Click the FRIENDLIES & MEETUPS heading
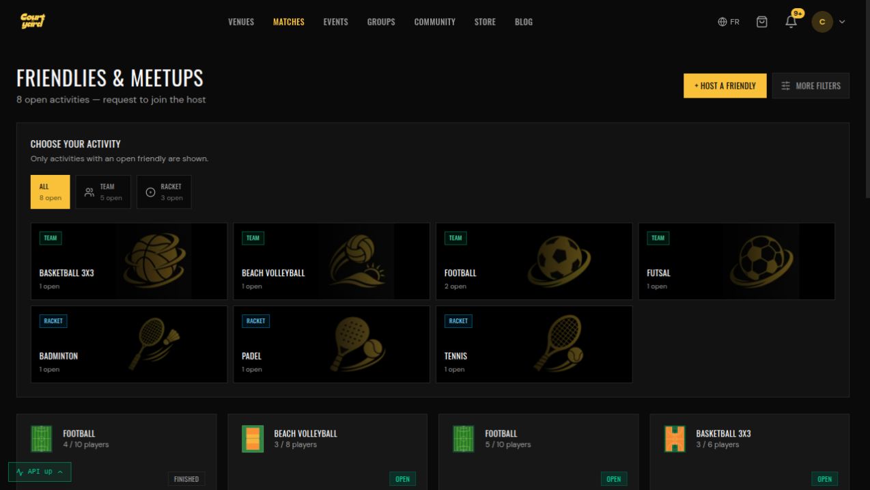This screenshot has height=490, width=870. click(x=110, y=79)
